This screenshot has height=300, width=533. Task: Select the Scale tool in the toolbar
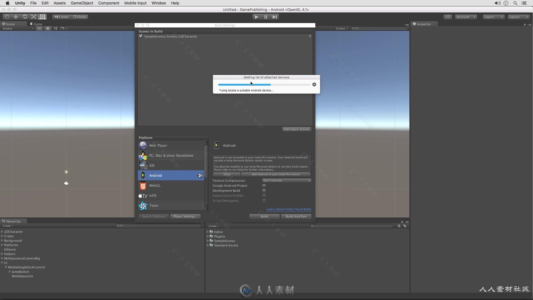pos(34,17)
